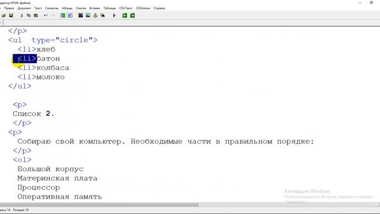Click the closing </ul> tag
The image size is (380, 214).
(x=20, y=86)
